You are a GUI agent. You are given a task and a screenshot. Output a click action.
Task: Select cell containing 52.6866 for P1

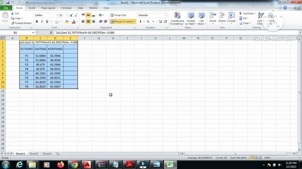click(x=40, y=56)
